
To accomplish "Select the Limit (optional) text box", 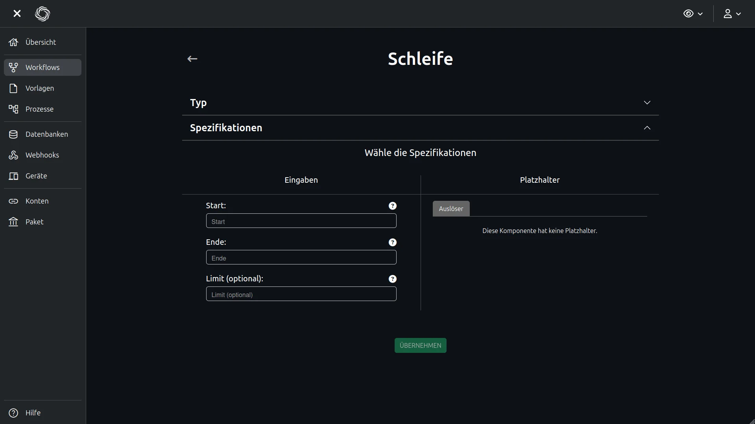I will (x=301, y=294).
